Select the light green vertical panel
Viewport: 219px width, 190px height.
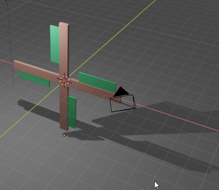[55, 45]
